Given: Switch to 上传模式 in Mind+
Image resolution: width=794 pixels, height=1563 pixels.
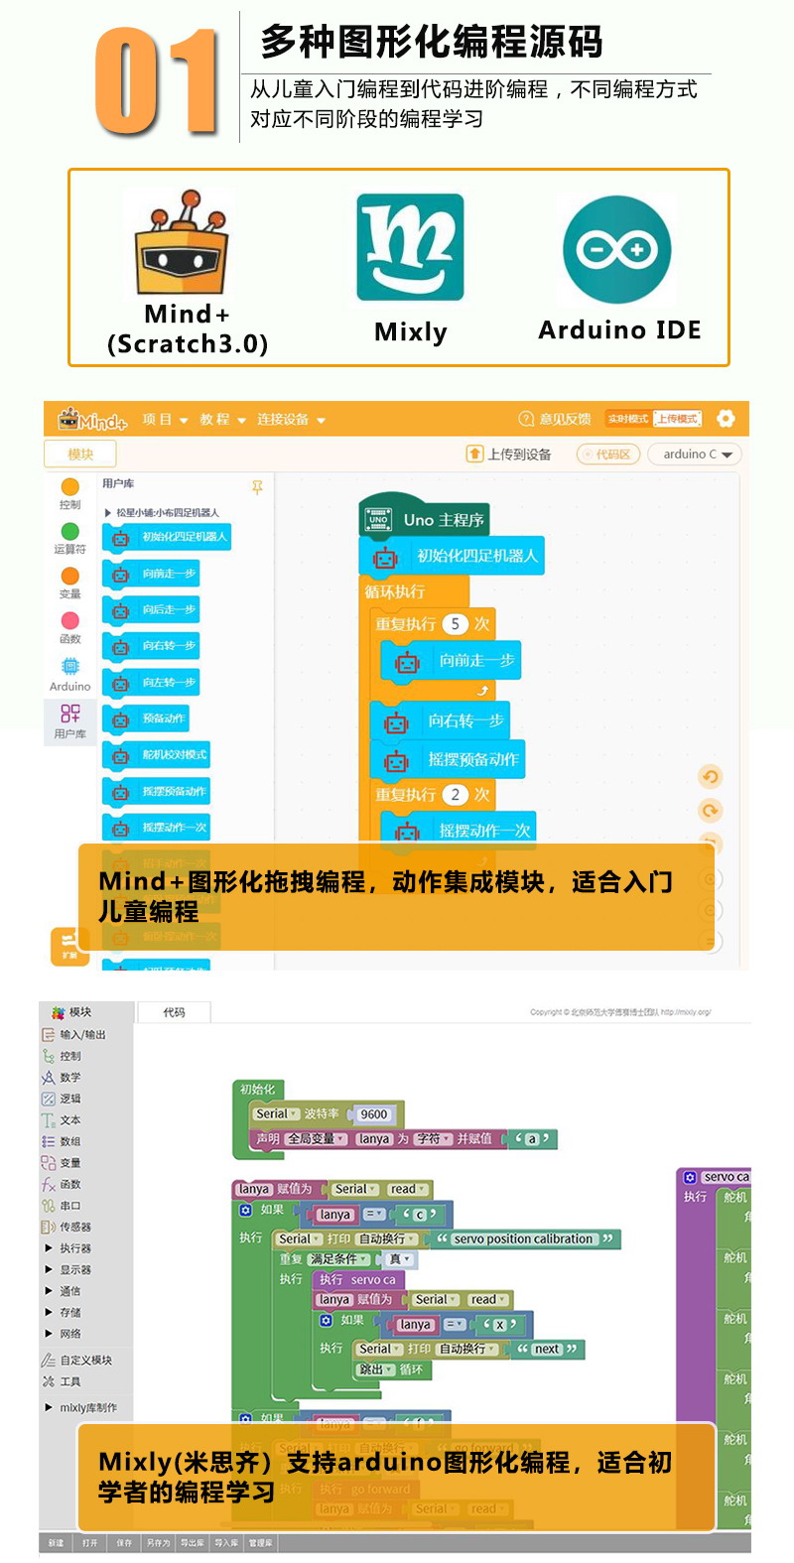Looking at the screenshot, I should (x=677, y=419).
